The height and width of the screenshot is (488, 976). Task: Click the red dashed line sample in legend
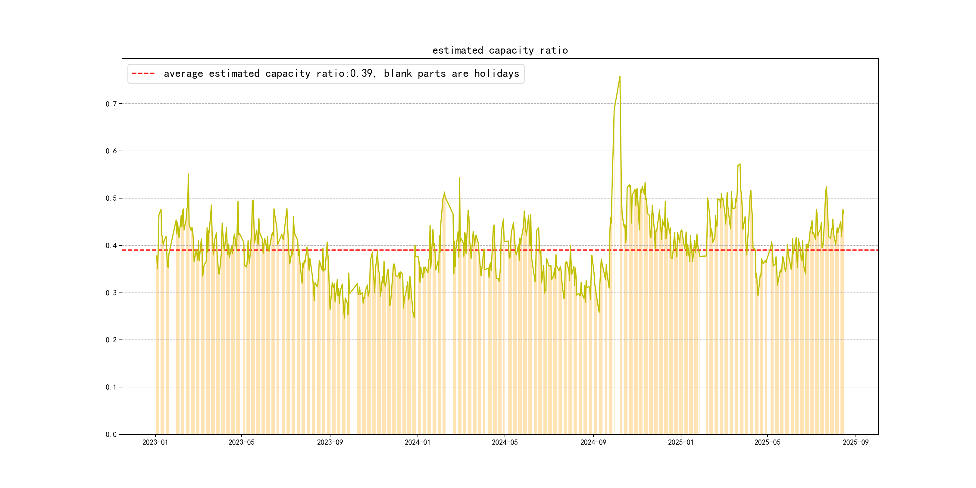click(143, 74)
